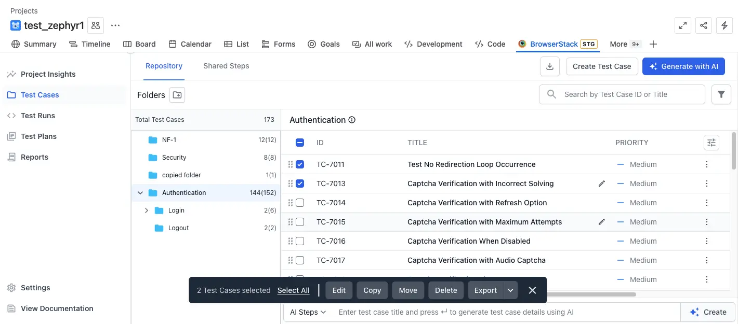Viewport: 738px width, 324px height.
Task: Open Test Runs in the sidebar
Action: (38, 116)
